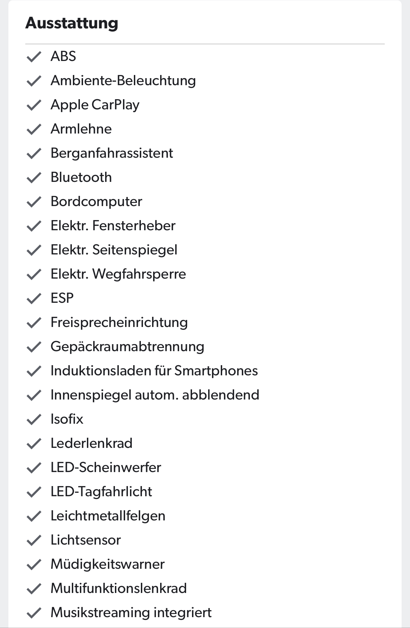Click the checkmark next to Isofix
The height and width of the screenshot is (628, 410).
(34, 419)
